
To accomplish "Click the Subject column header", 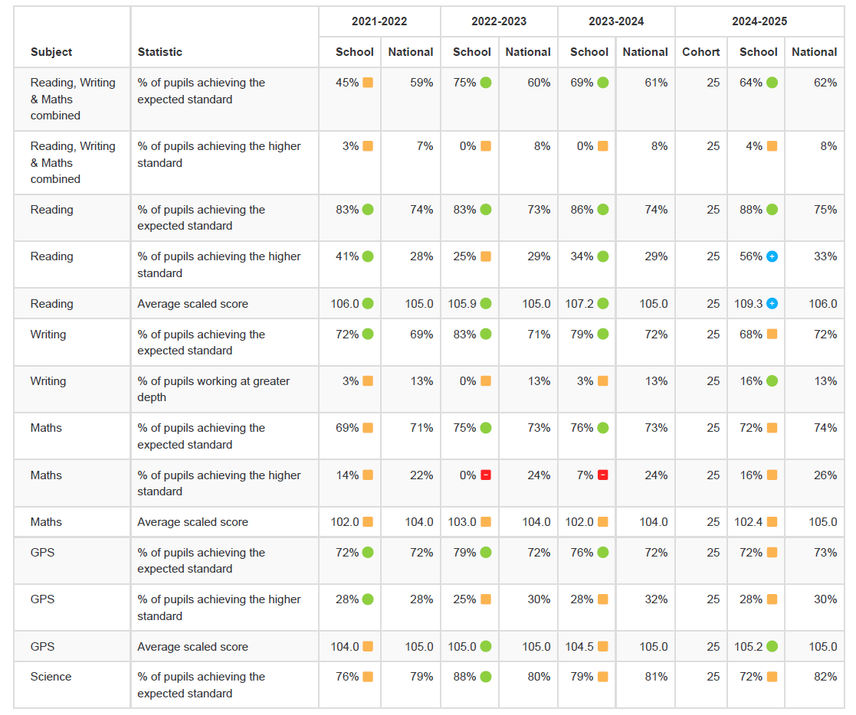I will pyautogui.click(x=51, y=52).
